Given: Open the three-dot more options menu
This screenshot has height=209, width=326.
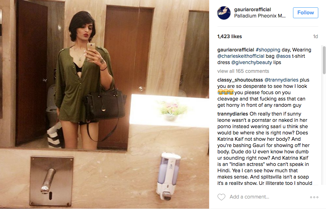Looking at the screenshot, I should click(x=314, y=197).
